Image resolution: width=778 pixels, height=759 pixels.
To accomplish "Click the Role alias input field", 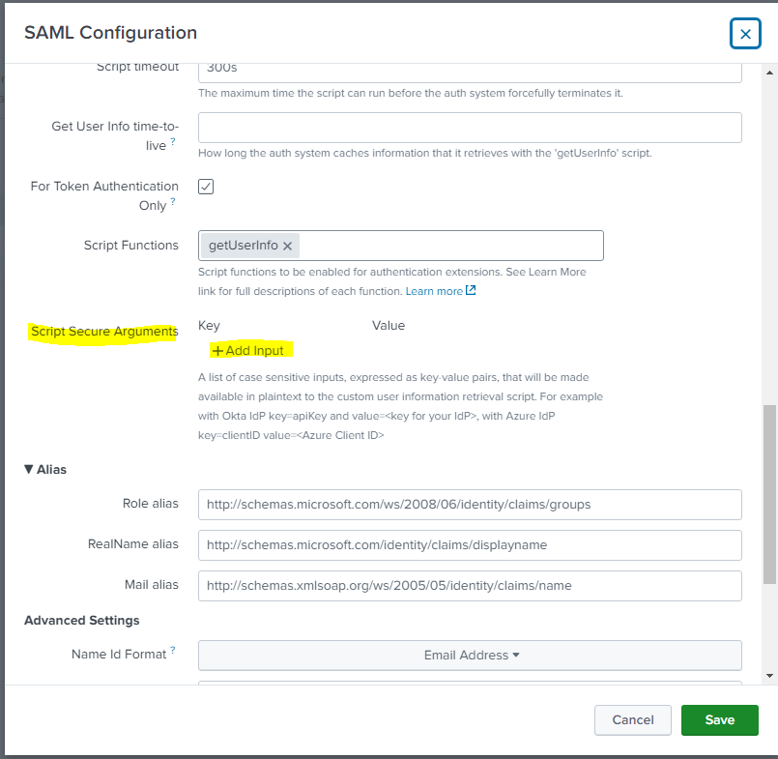I will pyautogui.click(x=470, y=504).
